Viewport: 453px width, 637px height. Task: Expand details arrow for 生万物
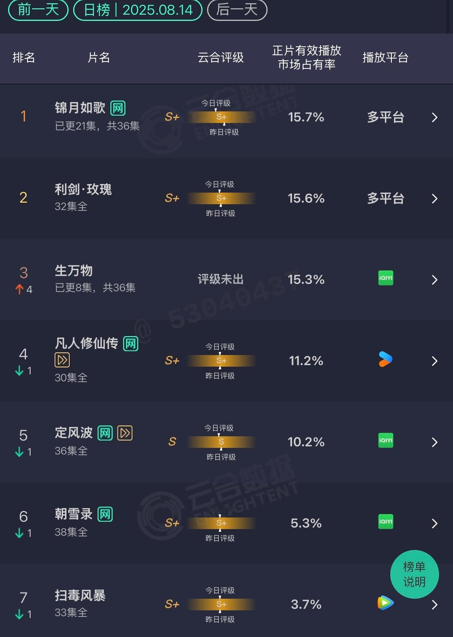click(434, 280)
